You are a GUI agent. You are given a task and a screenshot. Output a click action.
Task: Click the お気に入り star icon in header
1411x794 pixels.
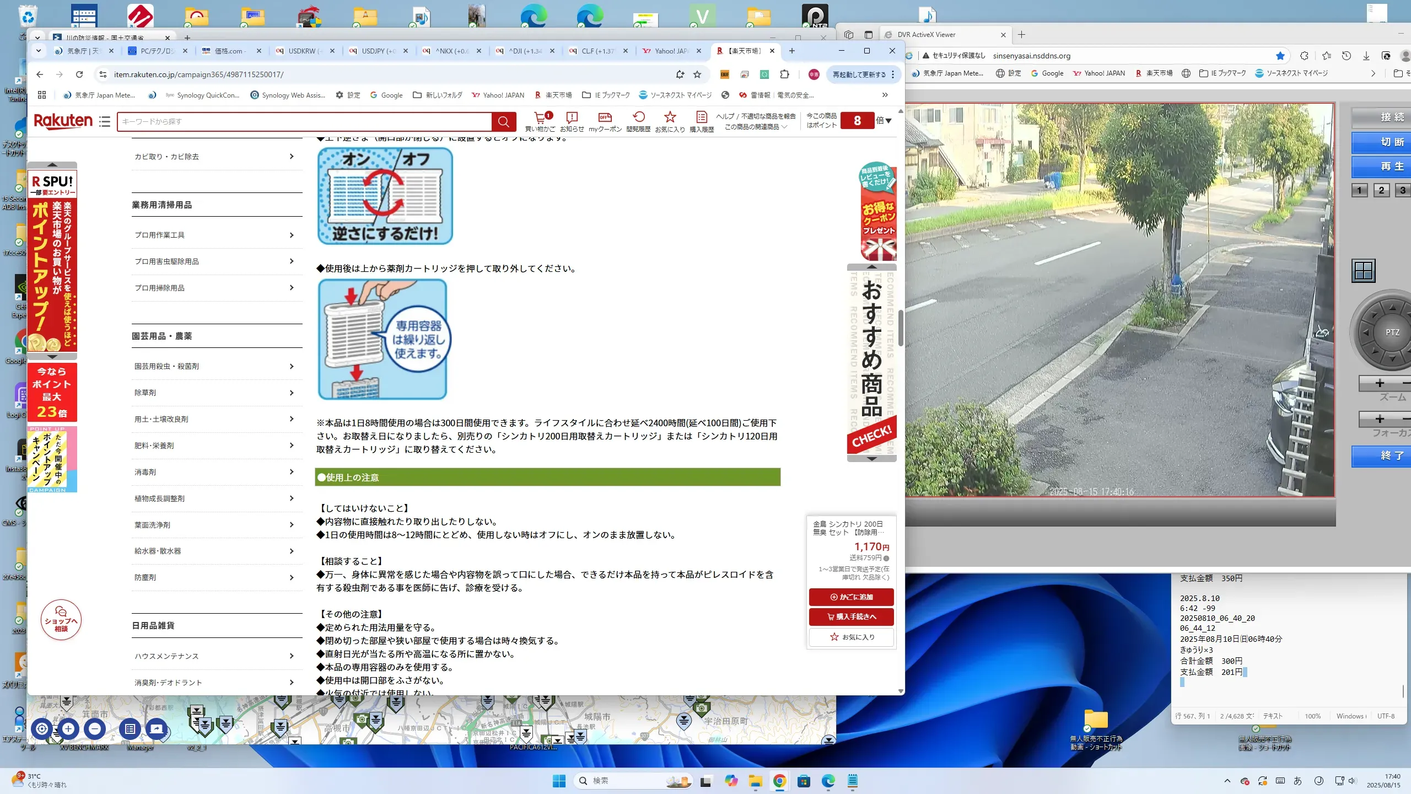[x=670, y=118]
